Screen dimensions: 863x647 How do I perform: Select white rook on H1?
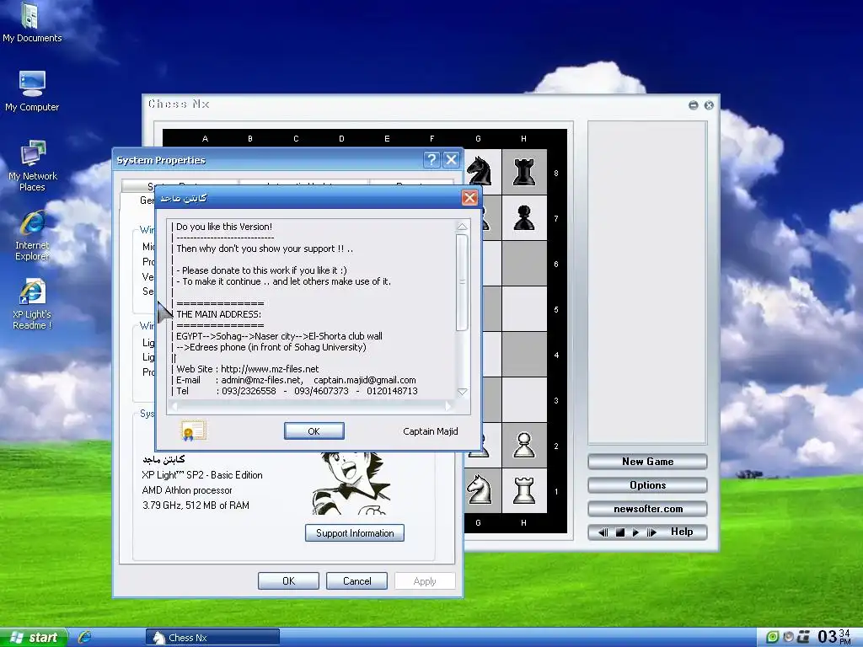524,491
